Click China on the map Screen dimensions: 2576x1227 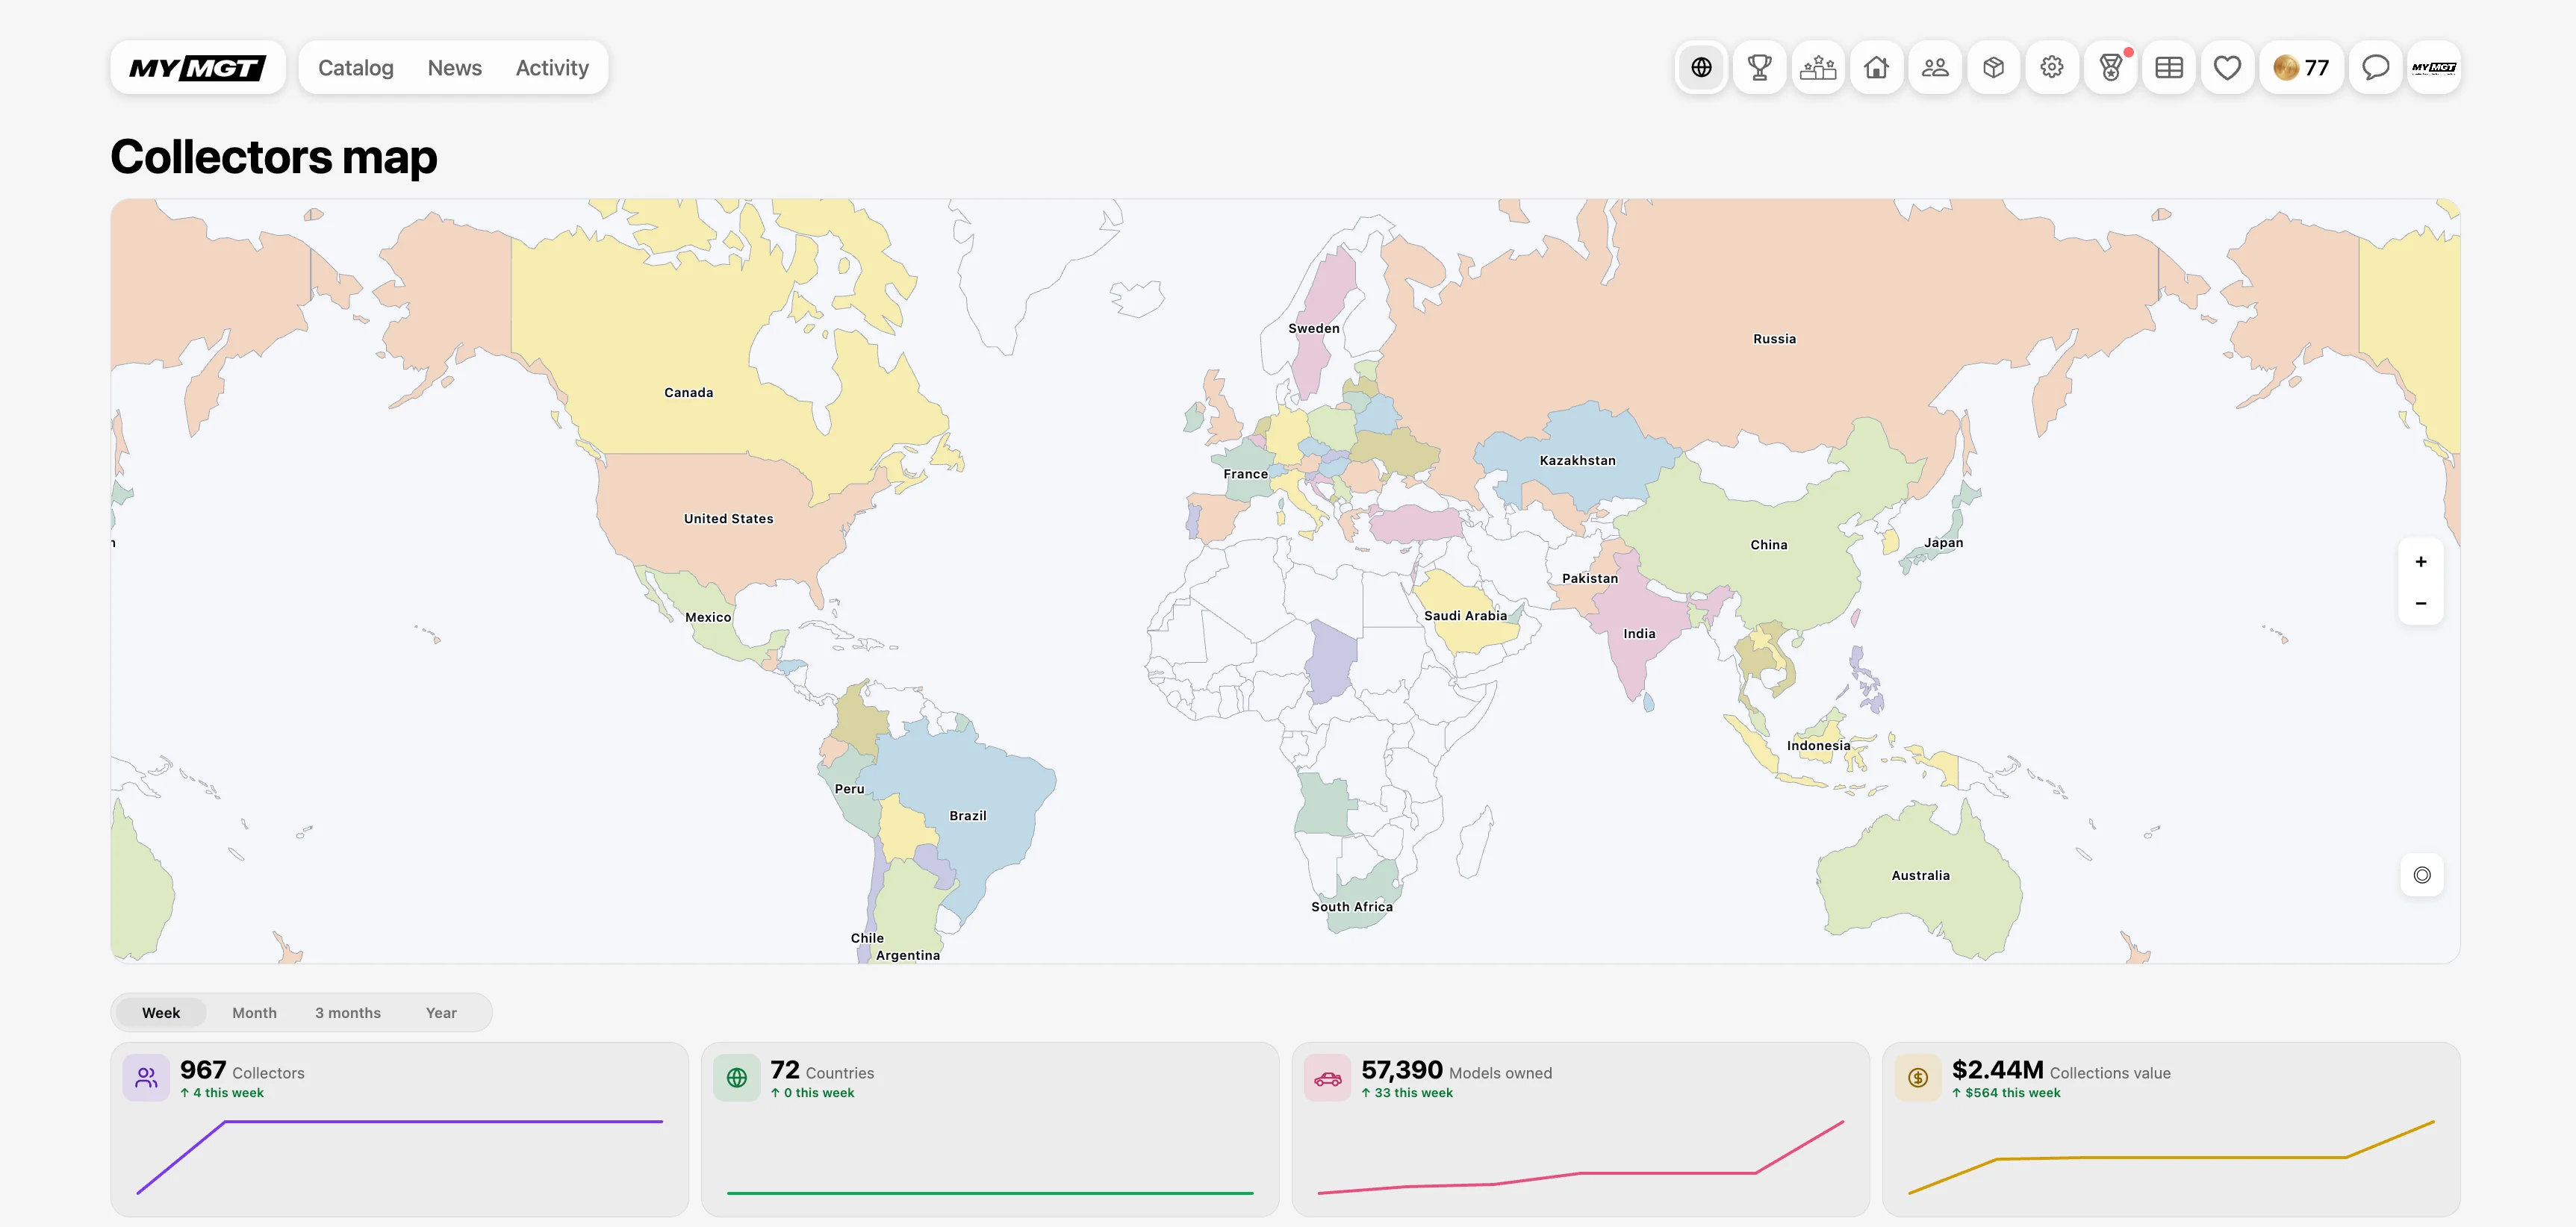(x=1769, y=545)
